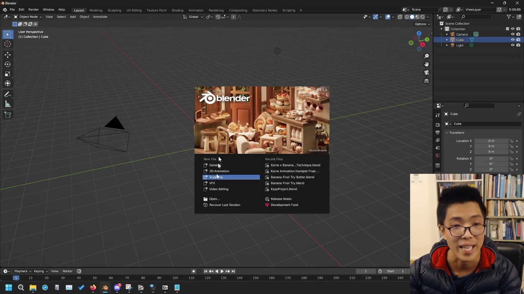The width and height of the screenshot is (524, 294).
Task: Click the Location X value field
Action: (x=491, y=141)
